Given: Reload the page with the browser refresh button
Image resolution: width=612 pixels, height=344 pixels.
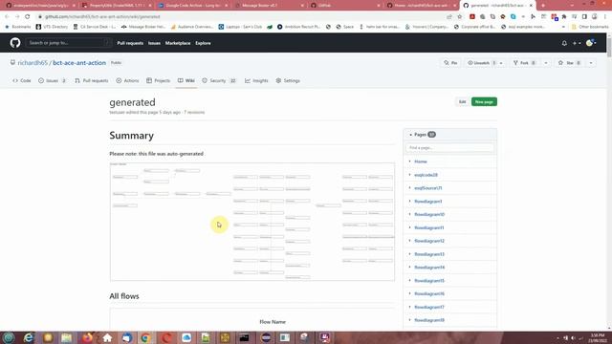Looking at the screenshot, I should [x=28, y=17].
